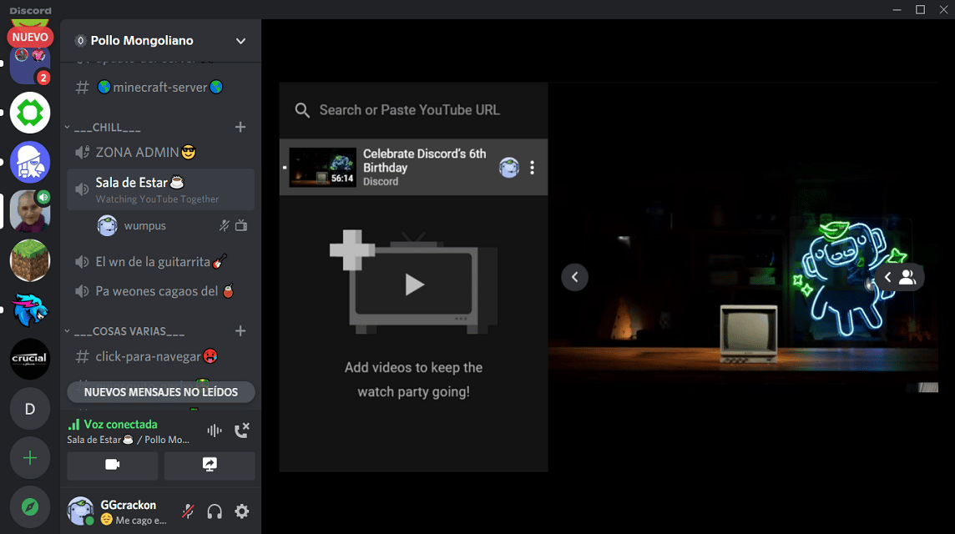Image resolution: width=955 pixels, height=534 pixels.
Task: Click the YouTube search magnifier icon
Action: click(302, 110)
